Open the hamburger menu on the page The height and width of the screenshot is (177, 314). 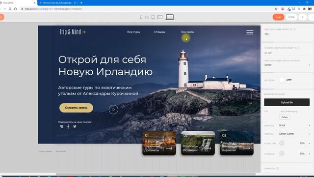[250, 32]
